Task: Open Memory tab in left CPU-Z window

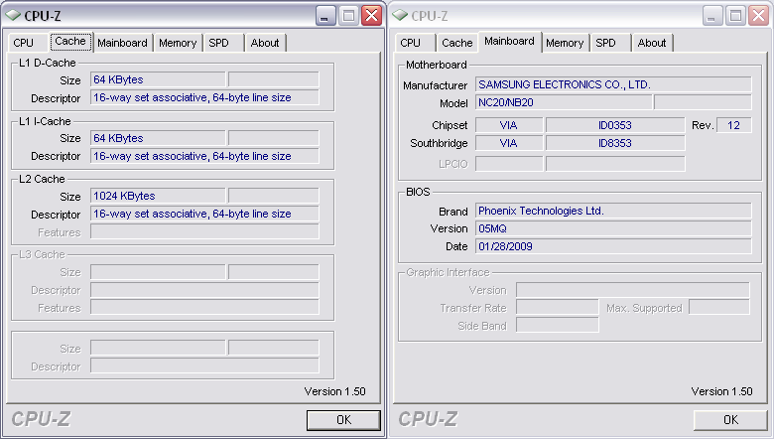Action: (x=178, y=43)
